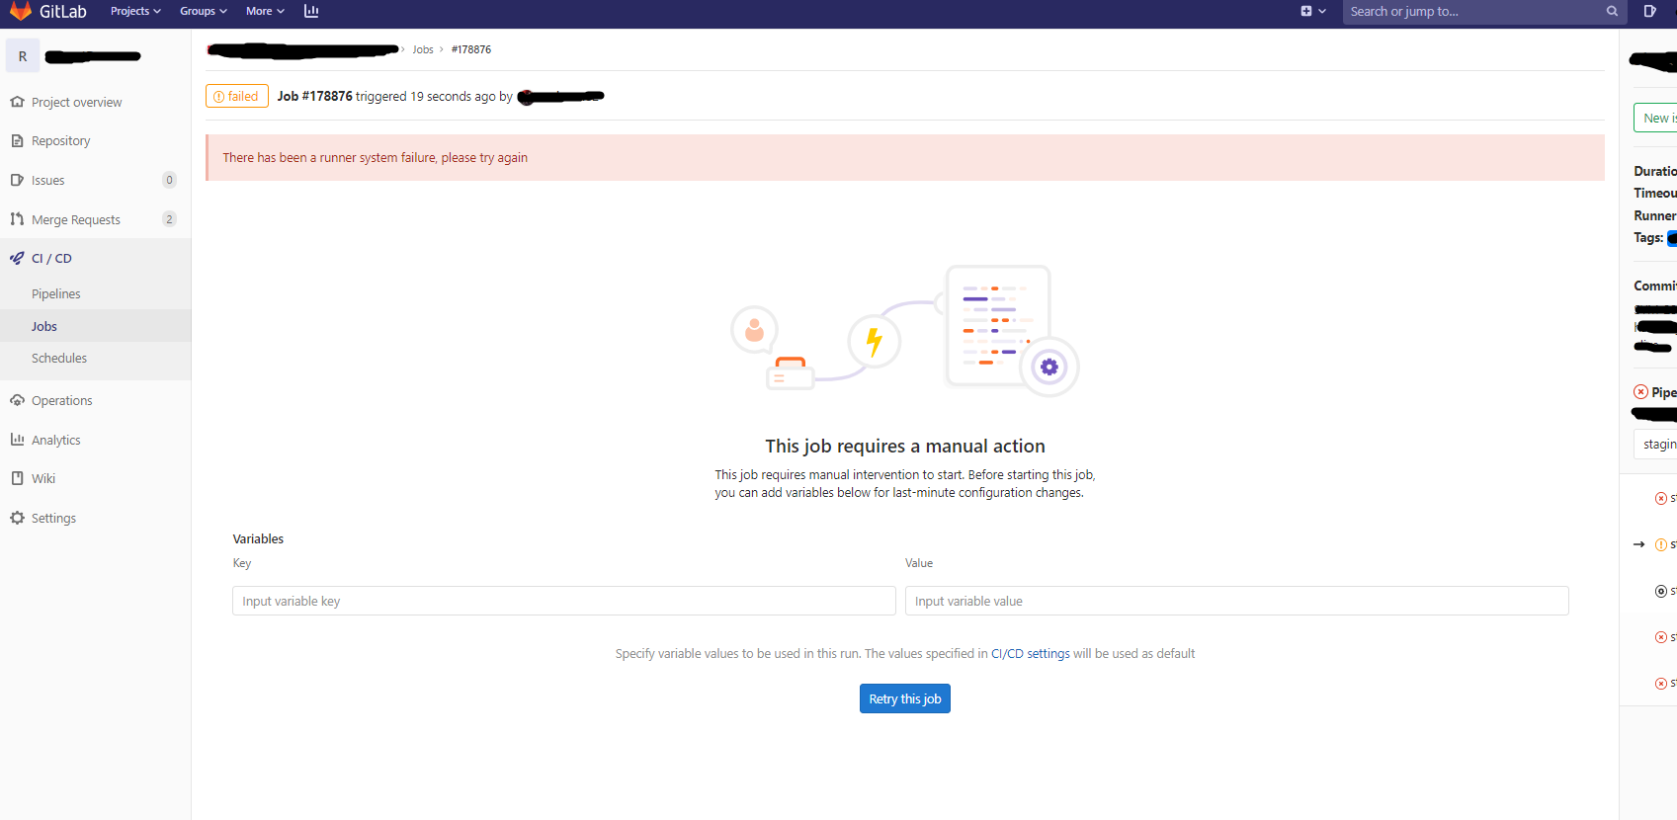The image size is (1677, 820).
Task: Click the Project overview home icon
Action: click(17, 102)
